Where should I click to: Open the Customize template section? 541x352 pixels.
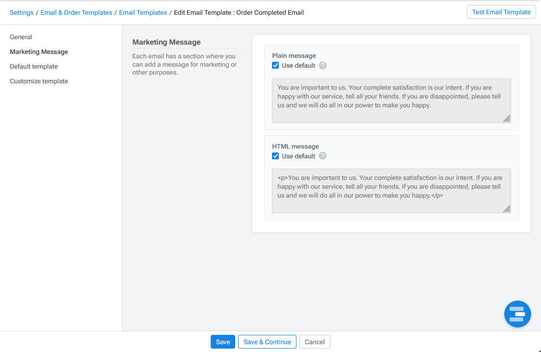(x=39, y=81)
